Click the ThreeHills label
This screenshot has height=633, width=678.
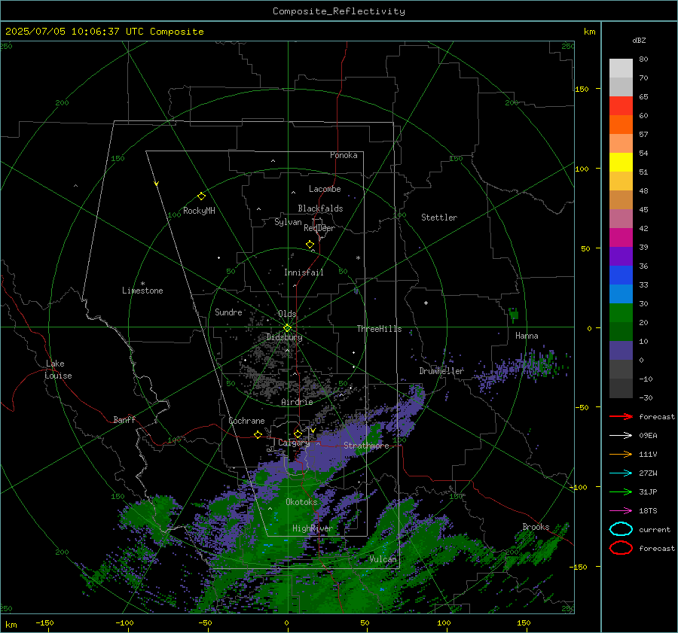point(379,329)
